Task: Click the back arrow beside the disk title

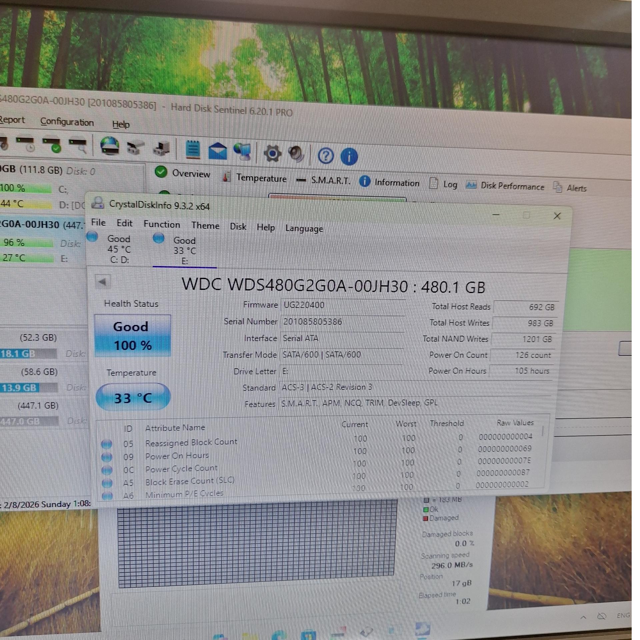Action: click(102, 282)
